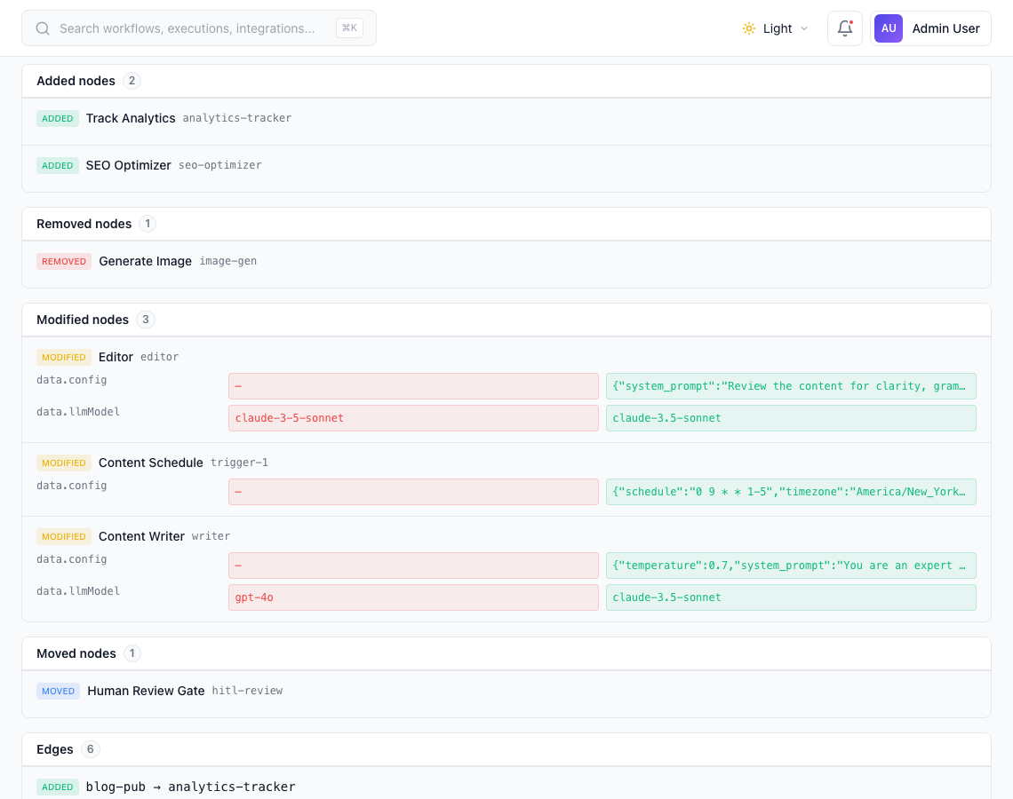The image size is (1013, 799).
Task: Click the temperature config new value cell
Action: (x=791, y=566)
